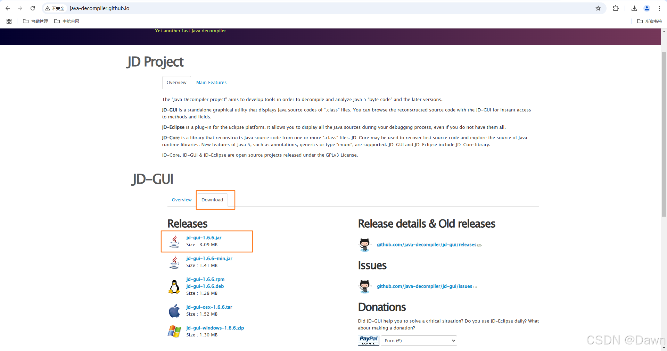Switch to JD Project Overview tab

click(x=176, y=83)
